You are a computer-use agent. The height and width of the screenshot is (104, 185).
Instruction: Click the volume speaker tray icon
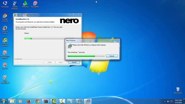point(168,101)
